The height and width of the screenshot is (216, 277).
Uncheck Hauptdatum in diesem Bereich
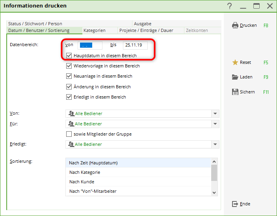click(69, 56)
